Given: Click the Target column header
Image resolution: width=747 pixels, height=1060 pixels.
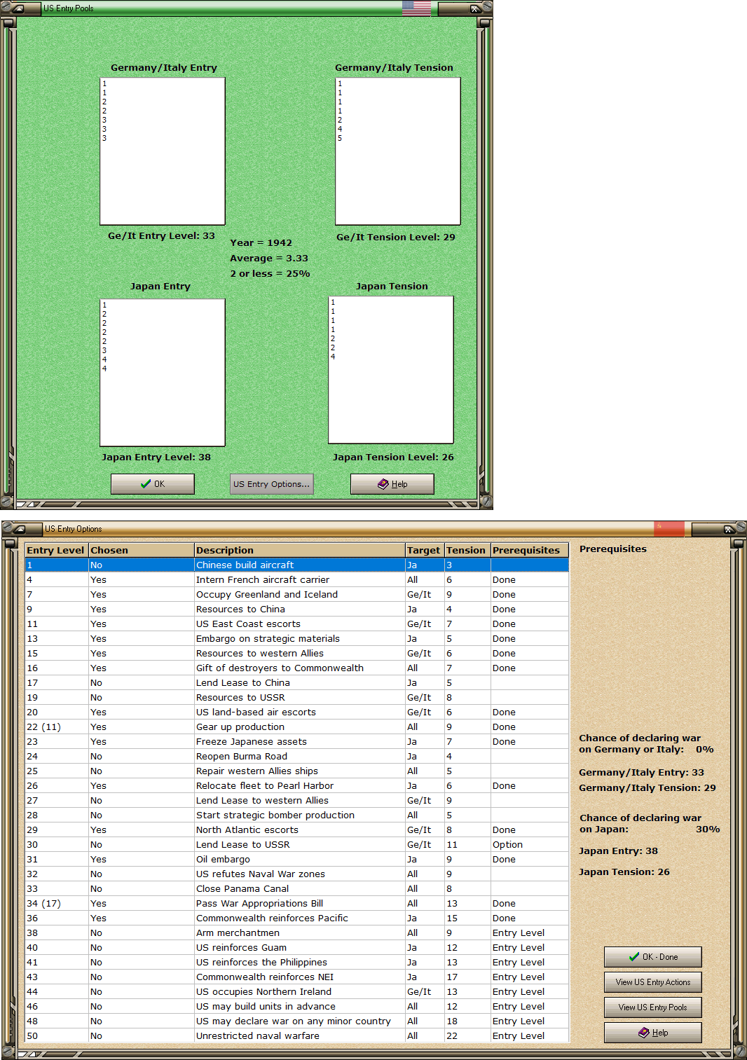Looking at the screenshot, I should click(x=425, y=550).
